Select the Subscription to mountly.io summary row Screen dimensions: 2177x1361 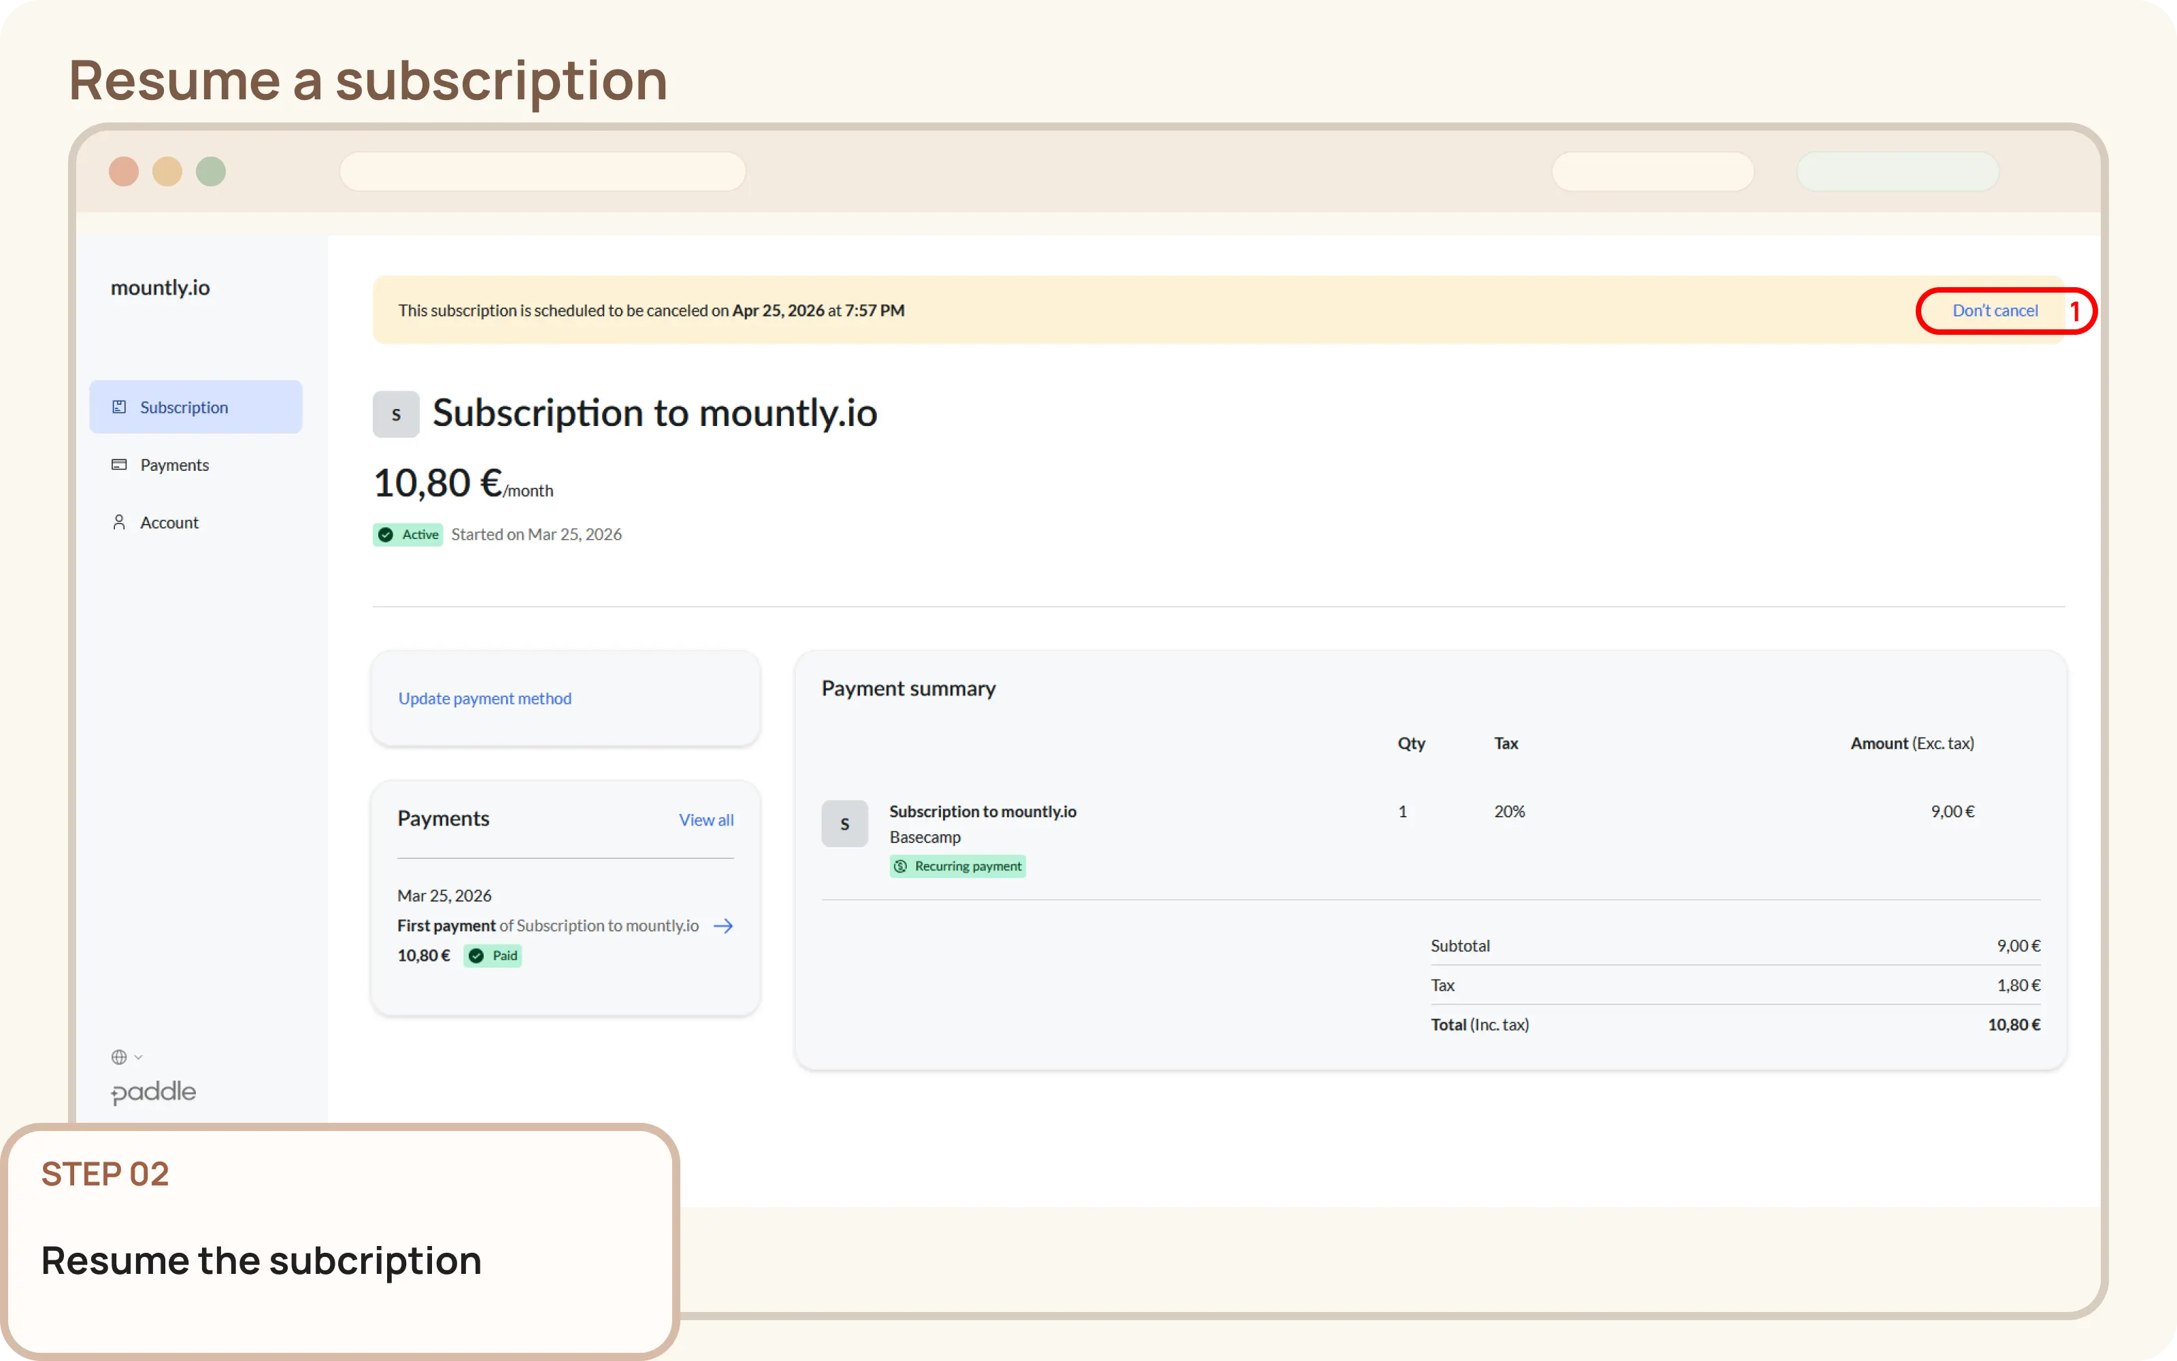pos(982,811)
